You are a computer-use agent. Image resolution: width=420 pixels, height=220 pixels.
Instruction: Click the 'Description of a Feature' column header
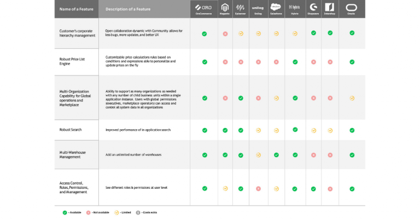tap(127, 9)
